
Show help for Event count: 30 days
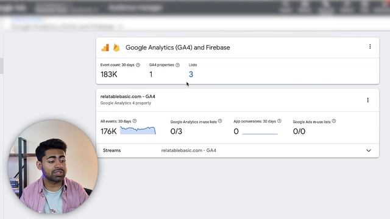point(138,65)
